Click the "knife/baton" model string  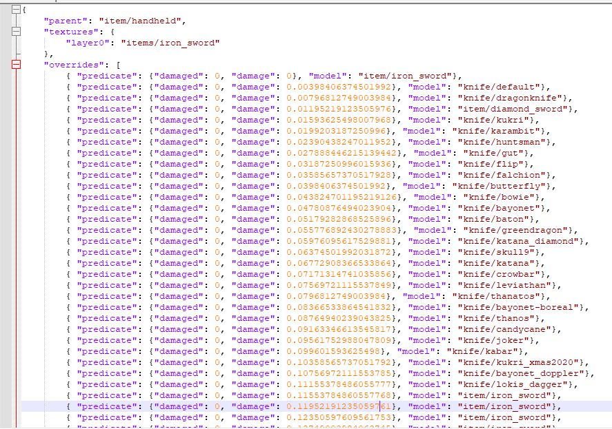coord(493,220)
